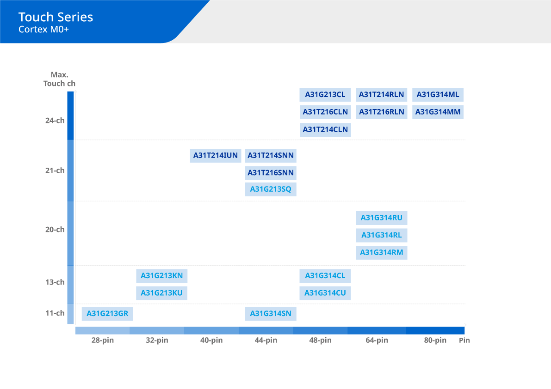Select the A31T214RLN part

(381, 95)
